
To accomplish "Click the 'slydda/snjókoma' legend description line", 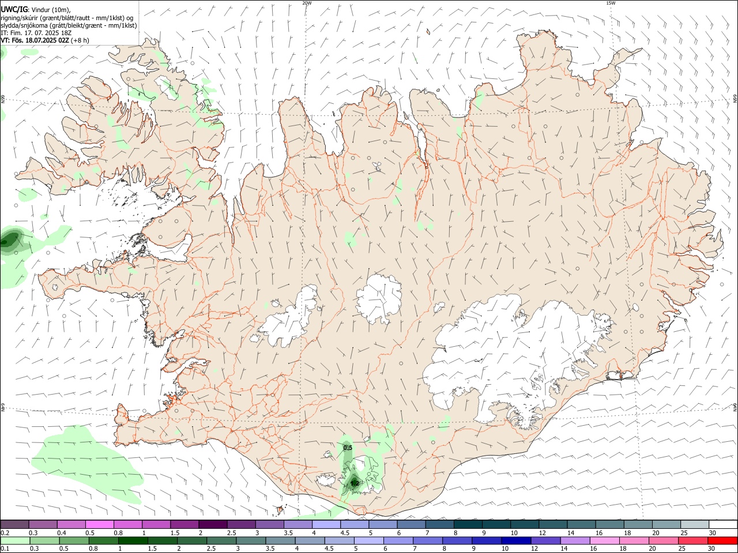I will (x=69, y=25).
